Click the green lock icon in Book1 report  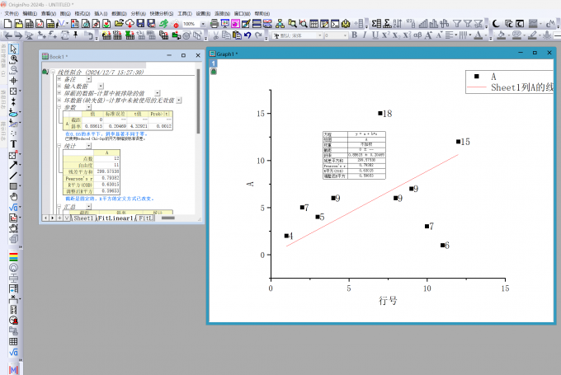[x=45, y=72]
